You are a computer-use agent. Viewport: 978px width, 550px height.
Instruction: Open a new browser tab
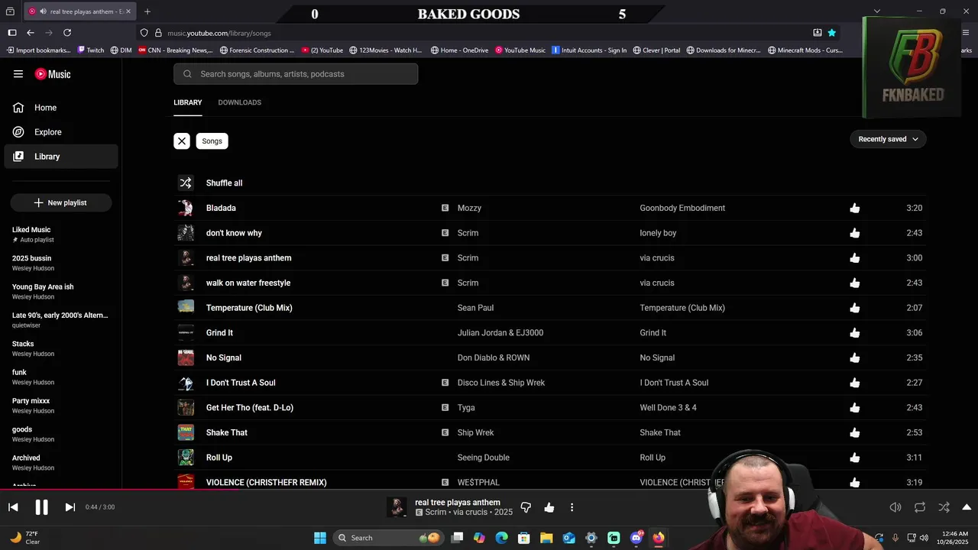(147, 11)
